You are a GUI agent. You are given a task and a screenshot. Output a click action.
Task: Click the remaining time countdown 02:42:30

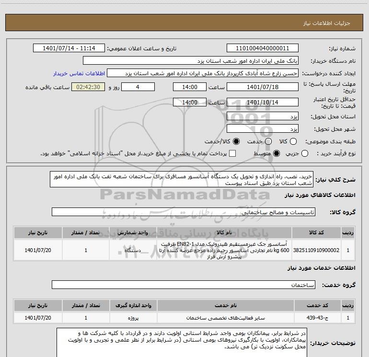pos(88,87)
